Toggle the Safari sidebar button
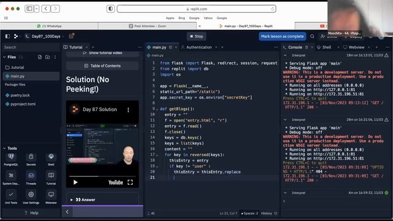Viewport: 393px width, 221px height. 29,9
